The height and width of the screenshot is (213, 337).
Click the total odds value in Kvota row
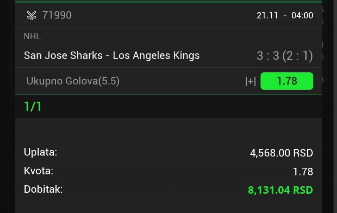point(303,172)
